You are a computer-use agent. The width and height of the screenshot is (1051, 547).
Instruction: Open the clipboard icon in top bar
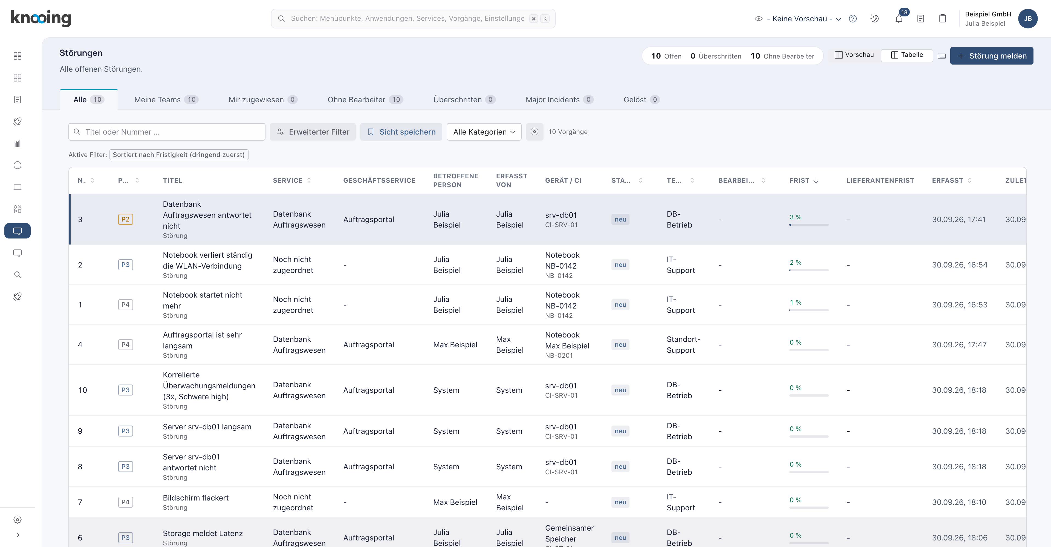(x=942, y=19)
